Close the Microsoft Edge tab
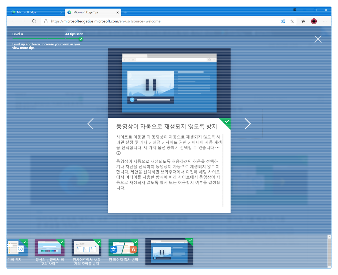The height and width of the screenshot is (275, 338). (x=61, y=12)
